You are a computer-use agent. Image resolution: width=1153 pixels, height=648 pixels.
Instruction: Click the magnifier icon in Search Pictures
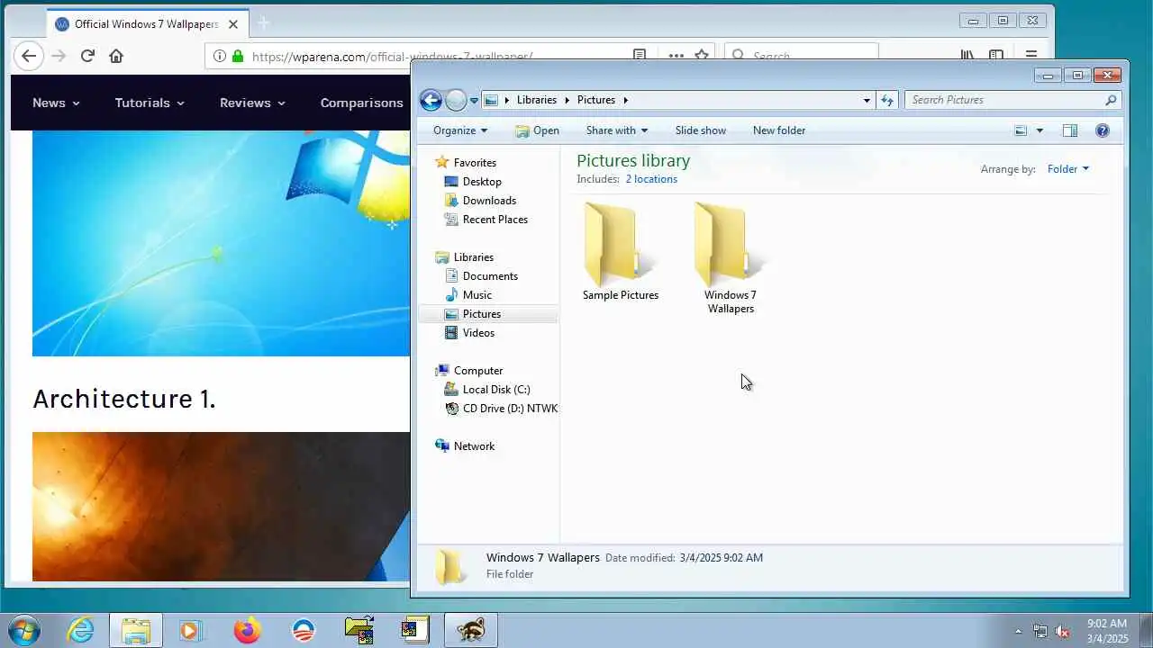[x=1111, y=100]
